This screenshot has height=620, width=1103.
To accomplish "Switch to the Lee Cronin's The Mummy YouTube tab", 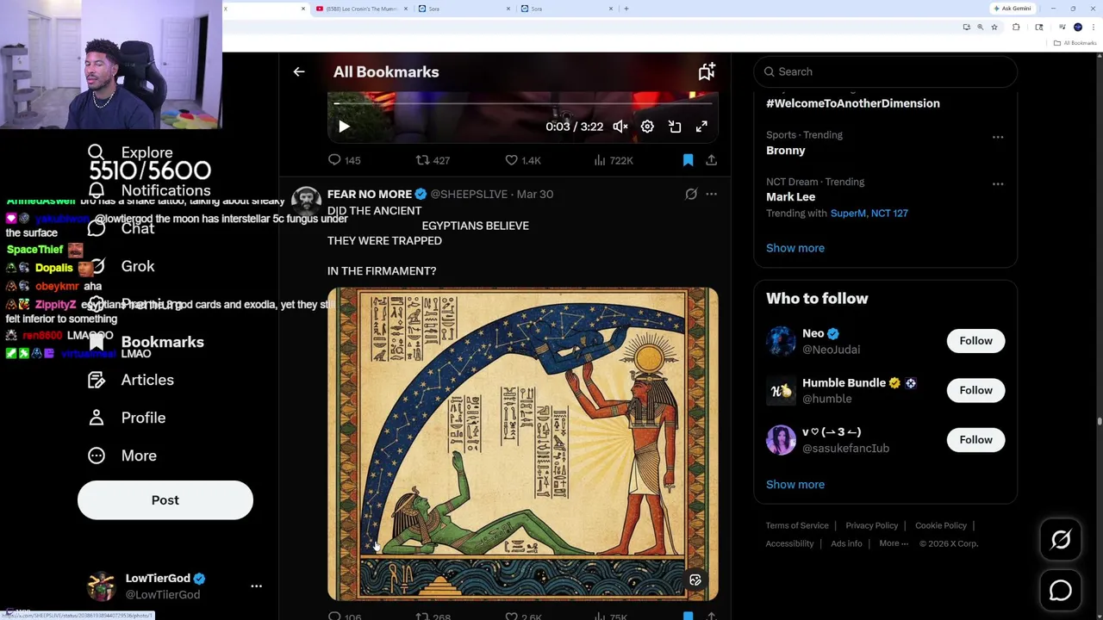I will coord(360,9).
